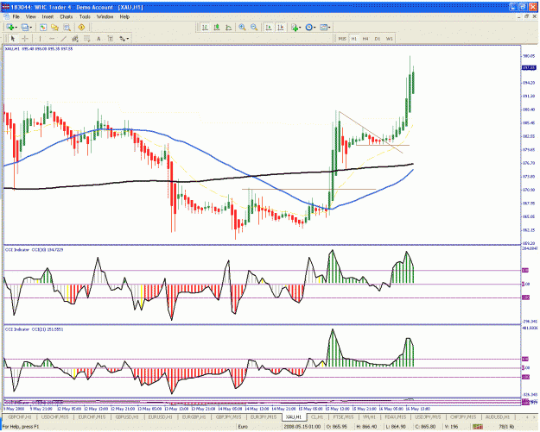This screenshot has width=540, height=432.
Task: Click the Zoom Out magnifier icon
Action: tap(254, 27)
